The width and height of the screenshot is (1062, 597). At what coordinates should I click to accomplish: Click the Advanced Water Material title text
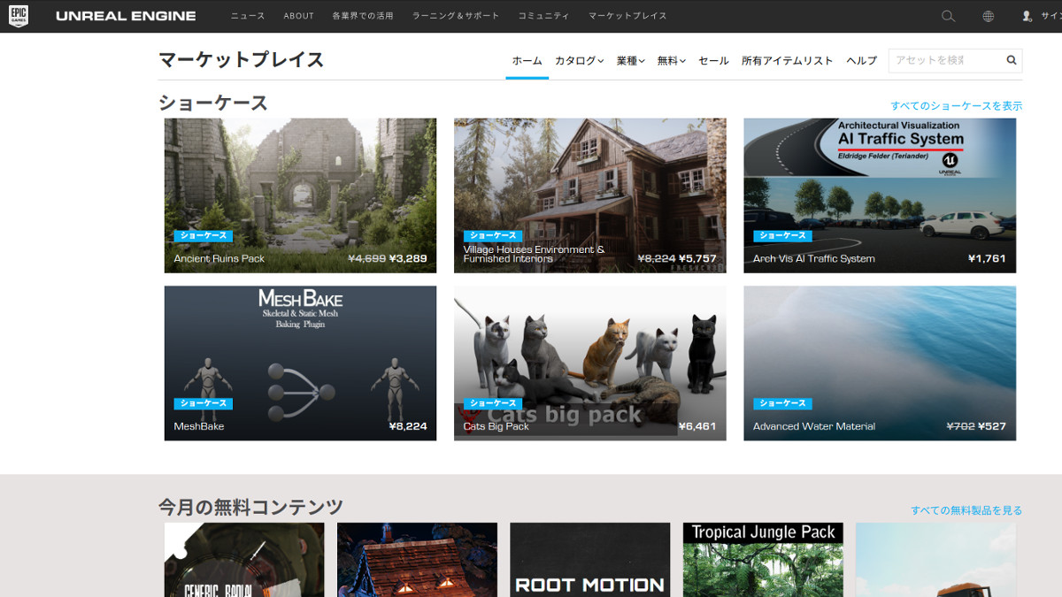(x=814, y=426)
